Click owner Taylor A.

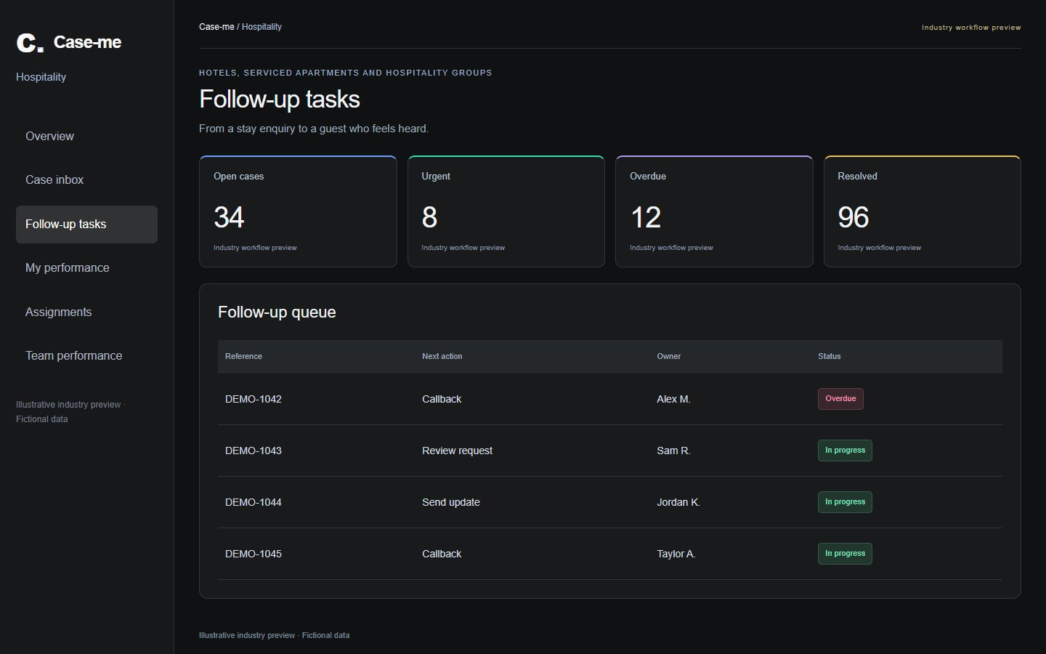pyautogui.click(x=676, y=554)
